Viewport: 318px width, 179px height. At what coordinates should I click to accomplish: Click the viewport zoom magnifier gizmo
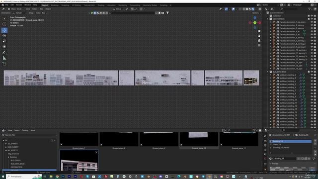click(x=259, y=31)
